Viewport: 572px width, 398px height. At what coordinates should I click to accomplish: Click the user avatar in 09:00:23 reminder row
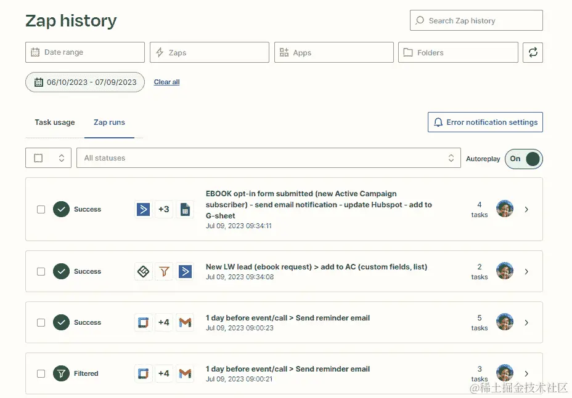tap(505, 322)
